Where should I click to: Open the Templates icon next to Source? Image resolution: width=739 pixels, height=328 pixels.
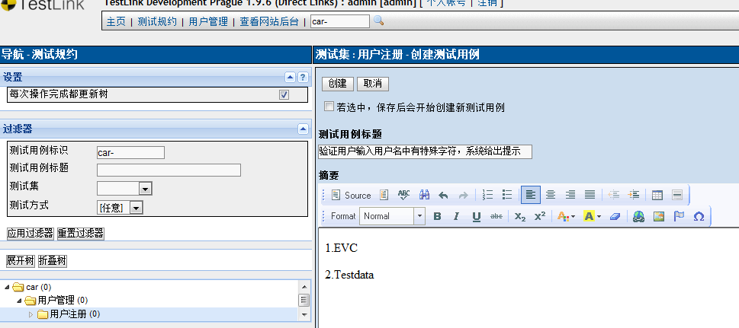384,195
